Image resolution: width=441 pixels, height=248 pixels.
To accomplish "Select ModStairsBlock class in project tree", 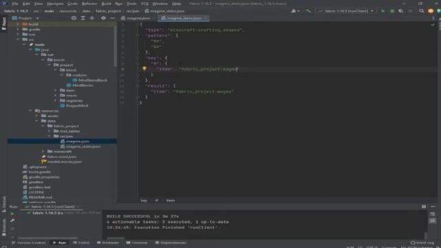I will (92, 80).
